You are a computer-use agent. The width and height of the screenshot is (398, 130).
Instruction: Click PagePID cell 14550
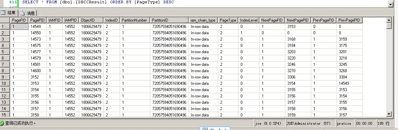tap(38, 33)
